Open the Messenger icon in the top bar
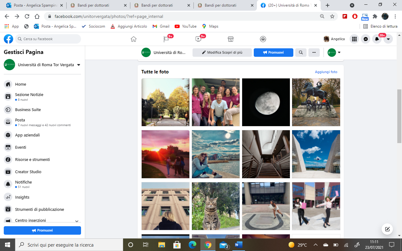Viewport: 402px width, 251px height. 366,39
